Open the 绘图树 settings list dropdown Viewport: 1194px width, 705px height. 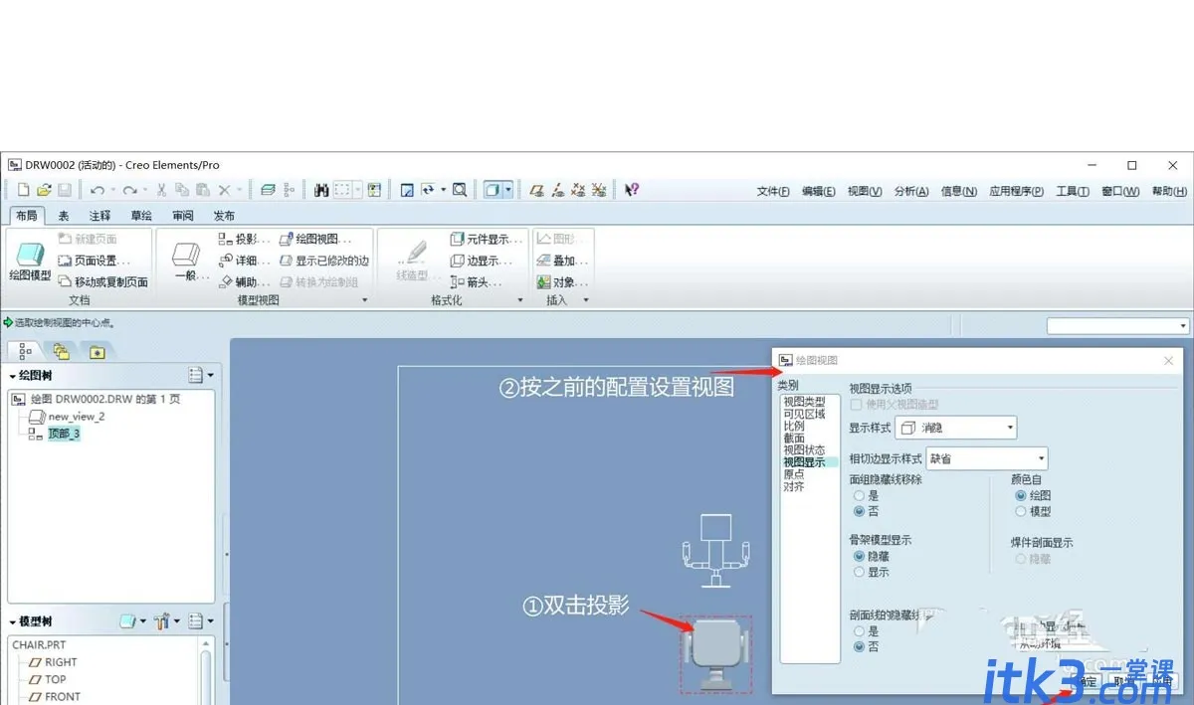(201, 376)
